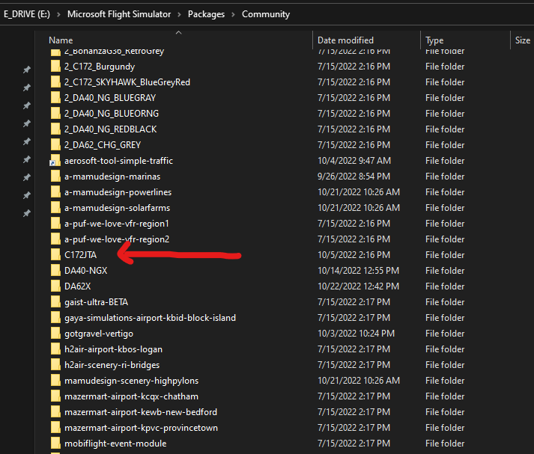Click the mazermart-airport-kewb-new-bedford folder icon
This screenshot has height=454, width=534.
(55, 412)
